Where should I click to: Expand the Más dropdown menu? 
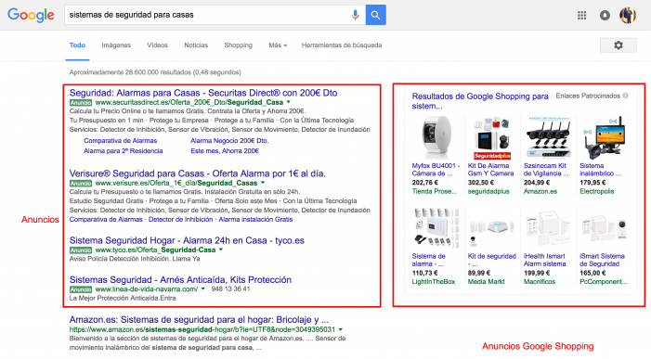(278, 45)
